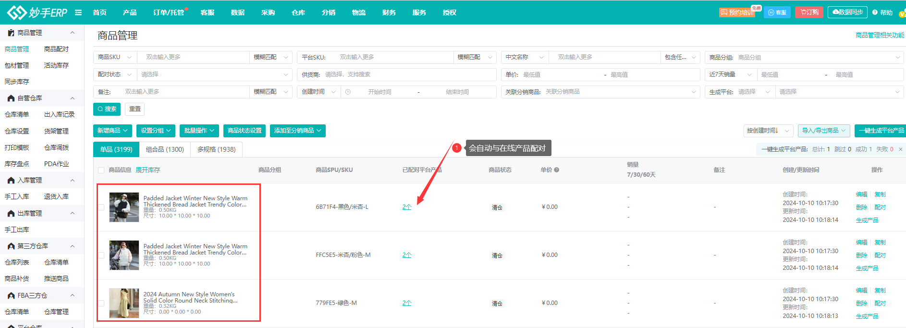Click the 搜索 search button

tap(107, 109)
